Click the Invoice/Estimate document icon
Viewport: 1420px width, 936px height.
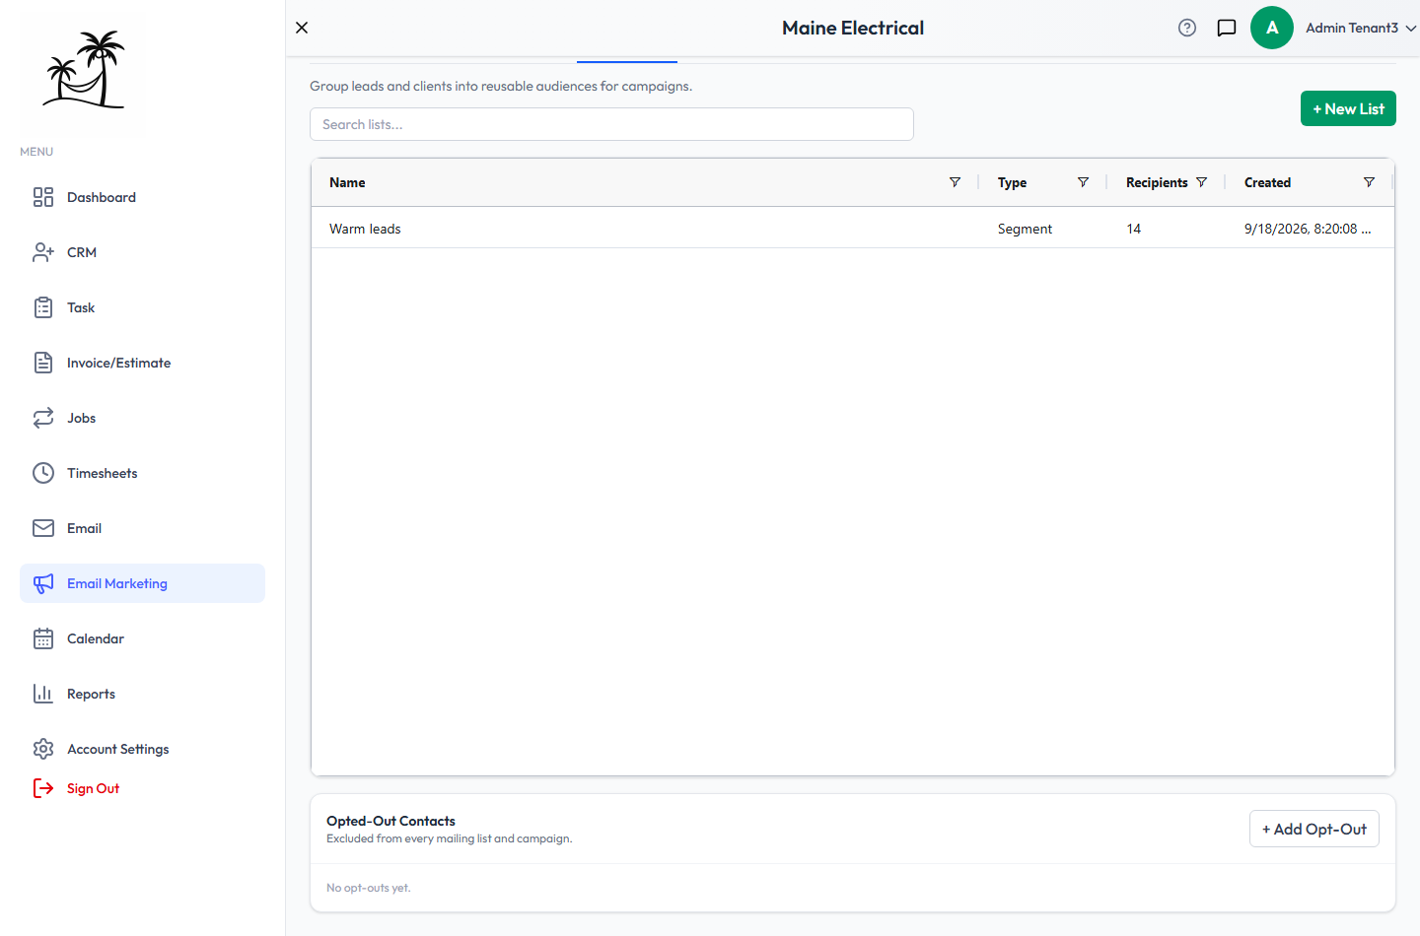point(43,363)
